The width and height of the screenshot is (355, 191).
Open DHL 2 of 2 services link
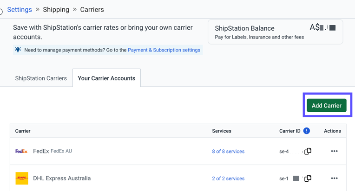228,178
